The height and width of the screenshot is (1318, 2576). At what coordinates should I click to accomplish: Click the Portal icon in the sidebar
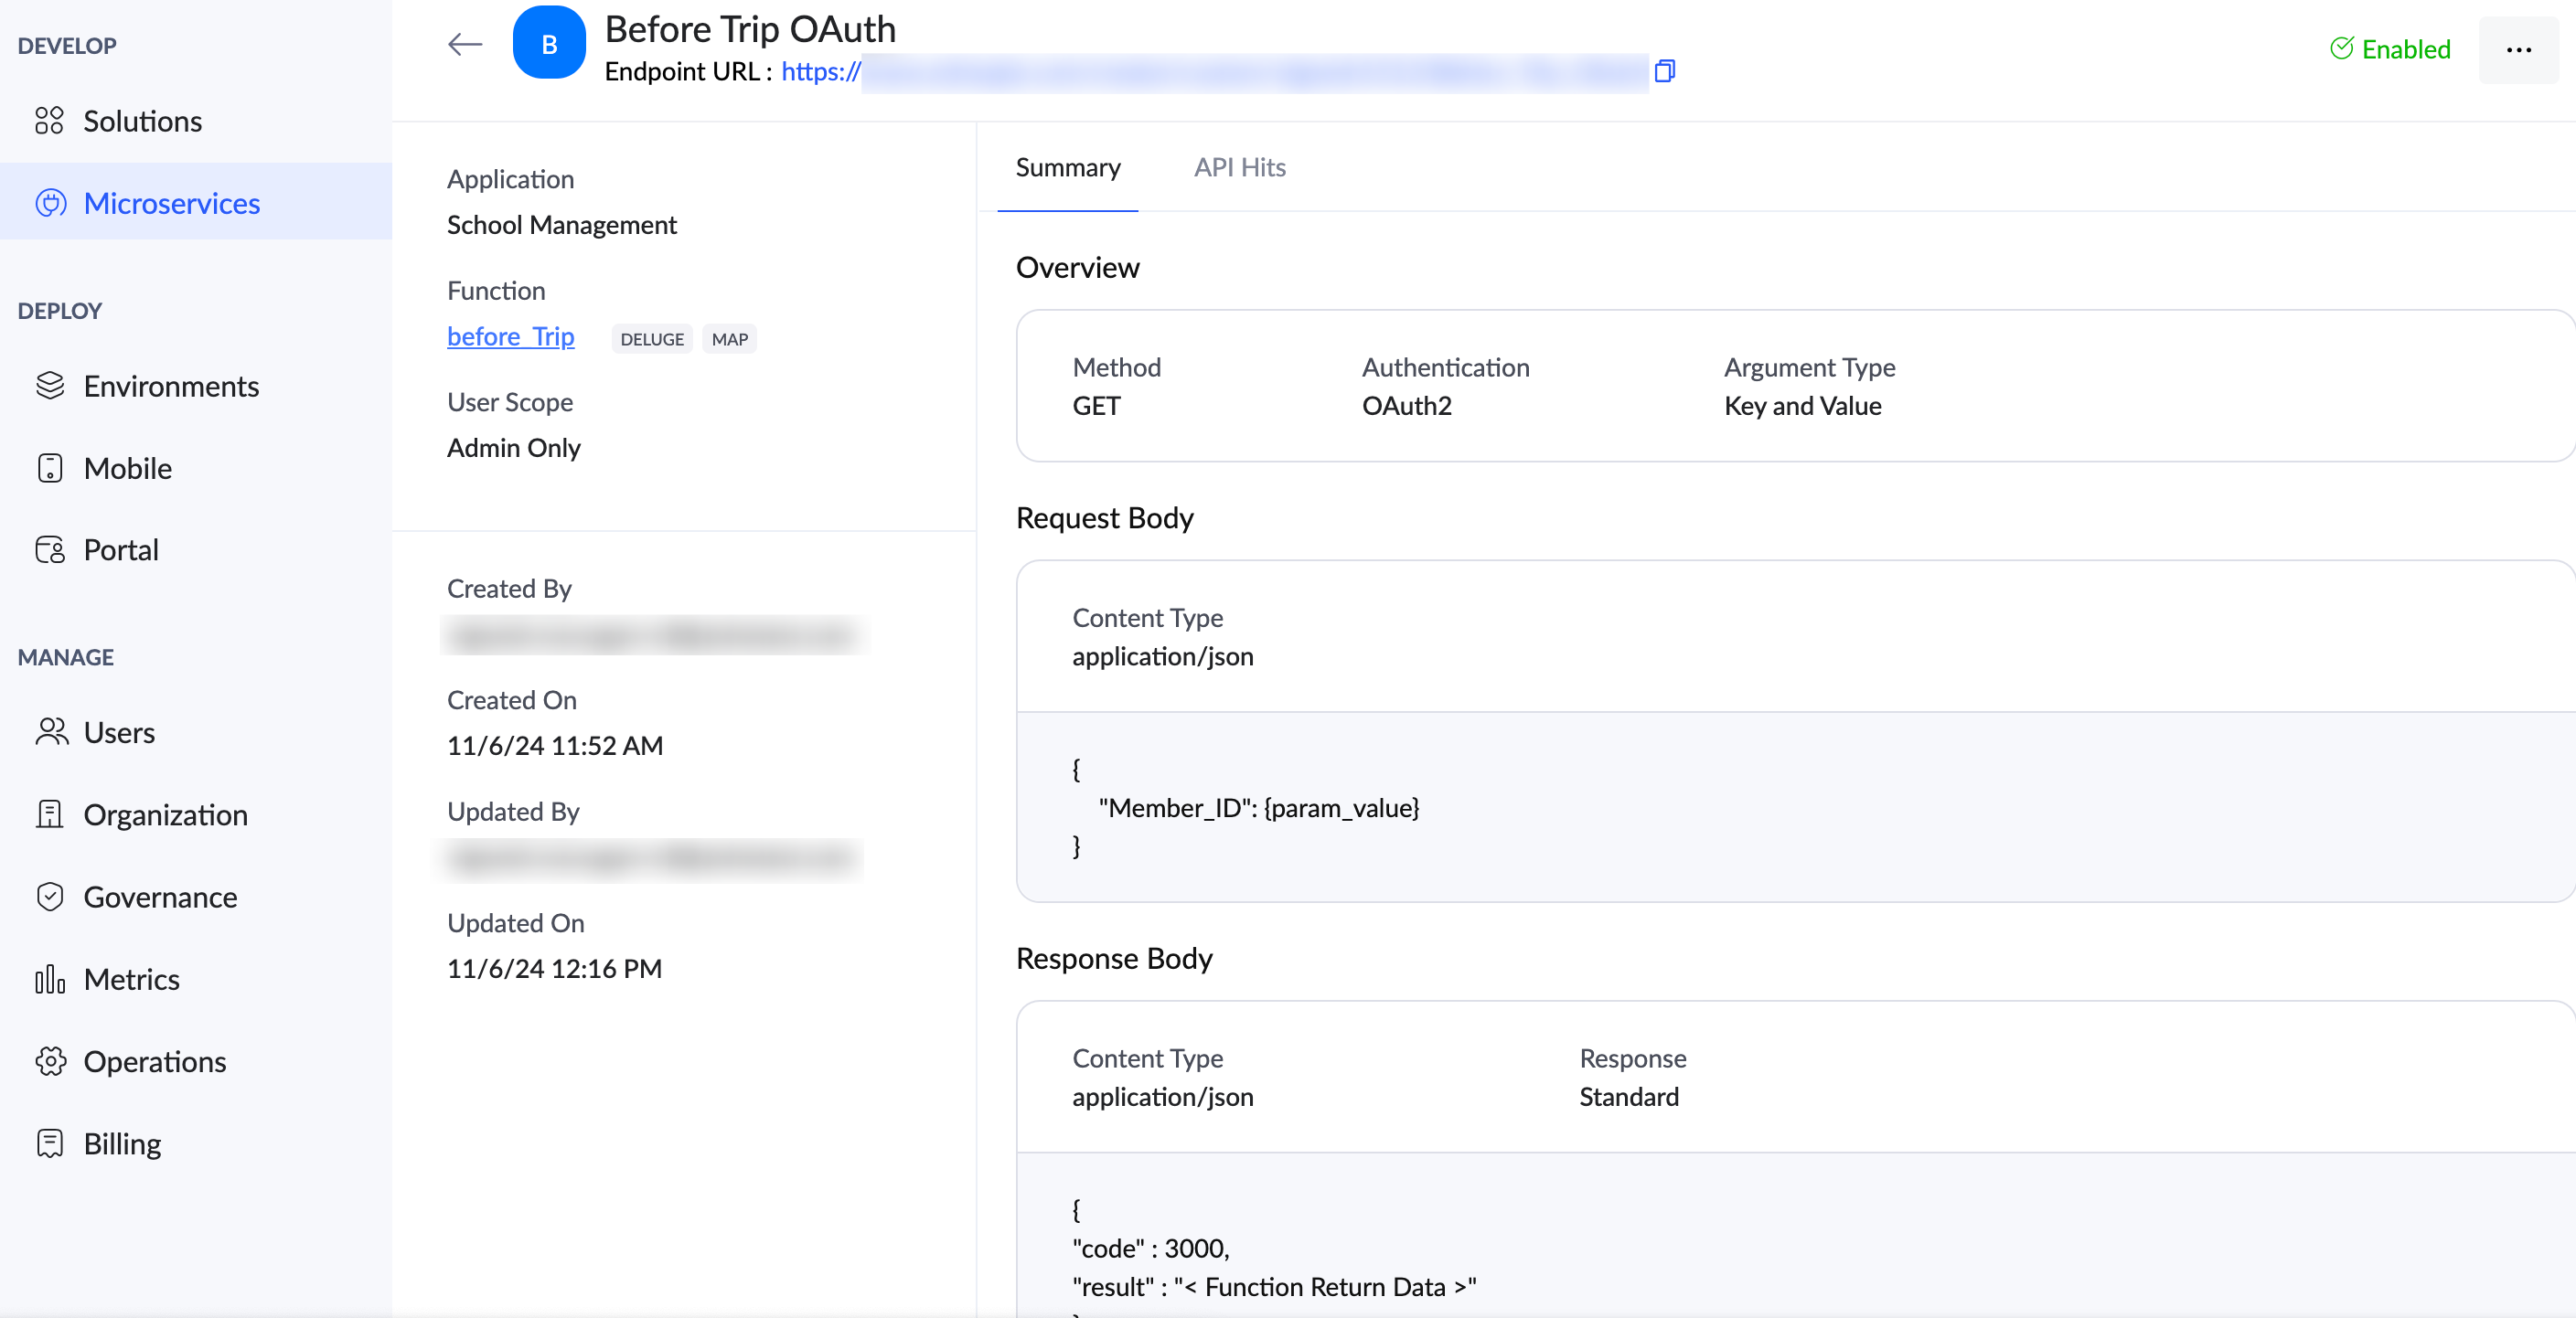[x=49, y=549]
